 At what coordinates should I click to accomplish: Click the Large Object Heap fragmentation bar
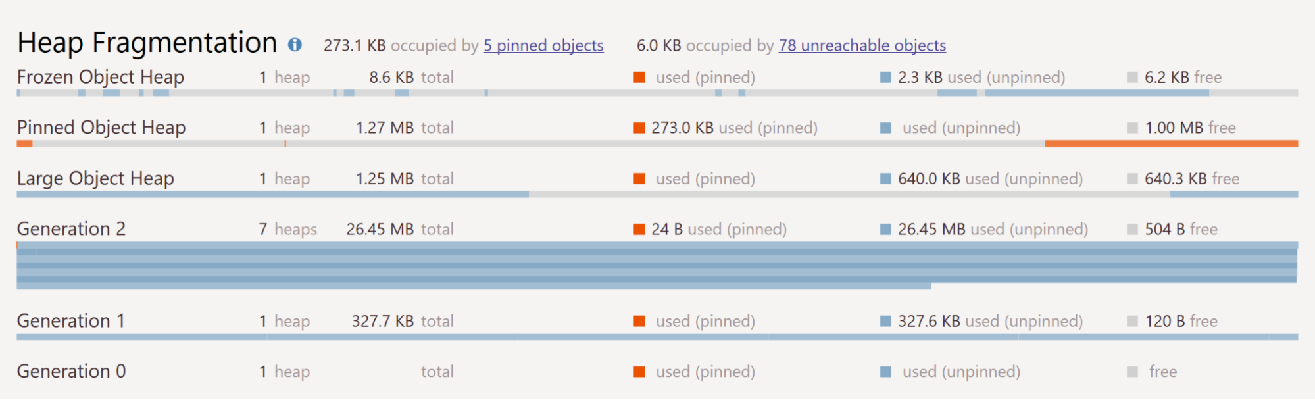pyautogui.click(x=657, y=195)
